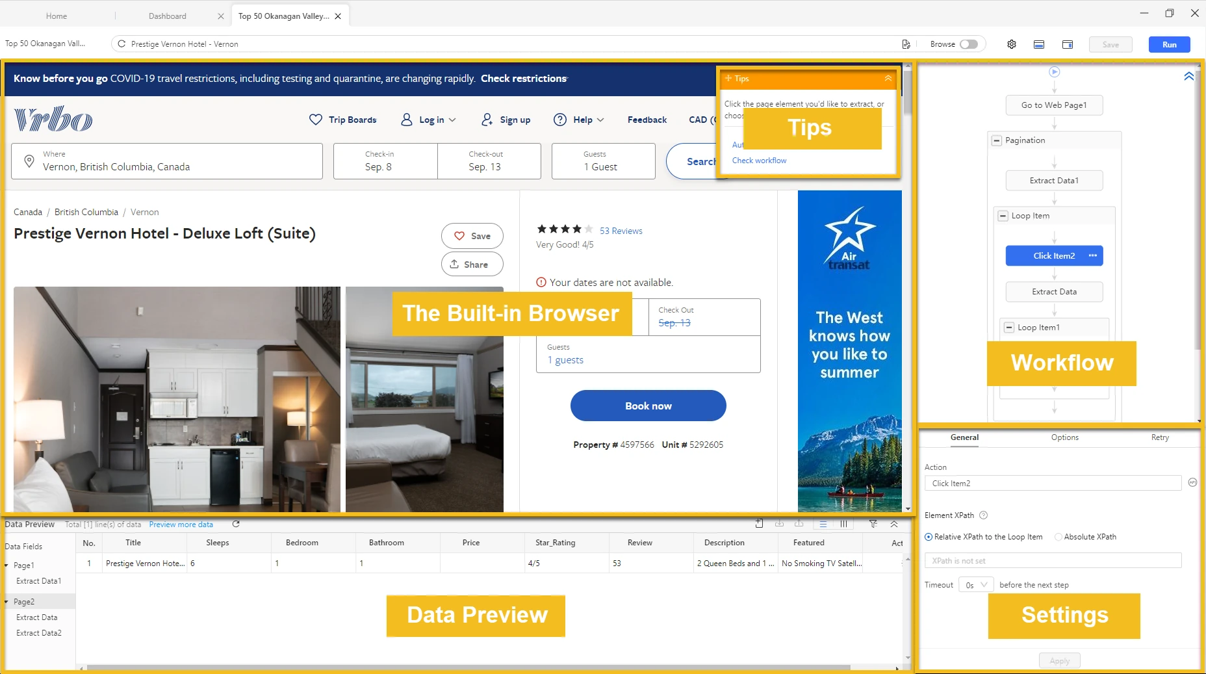The image size is (1206, 674).
Task: Select the Absolute XPath option
Action: coord(1058,537)
